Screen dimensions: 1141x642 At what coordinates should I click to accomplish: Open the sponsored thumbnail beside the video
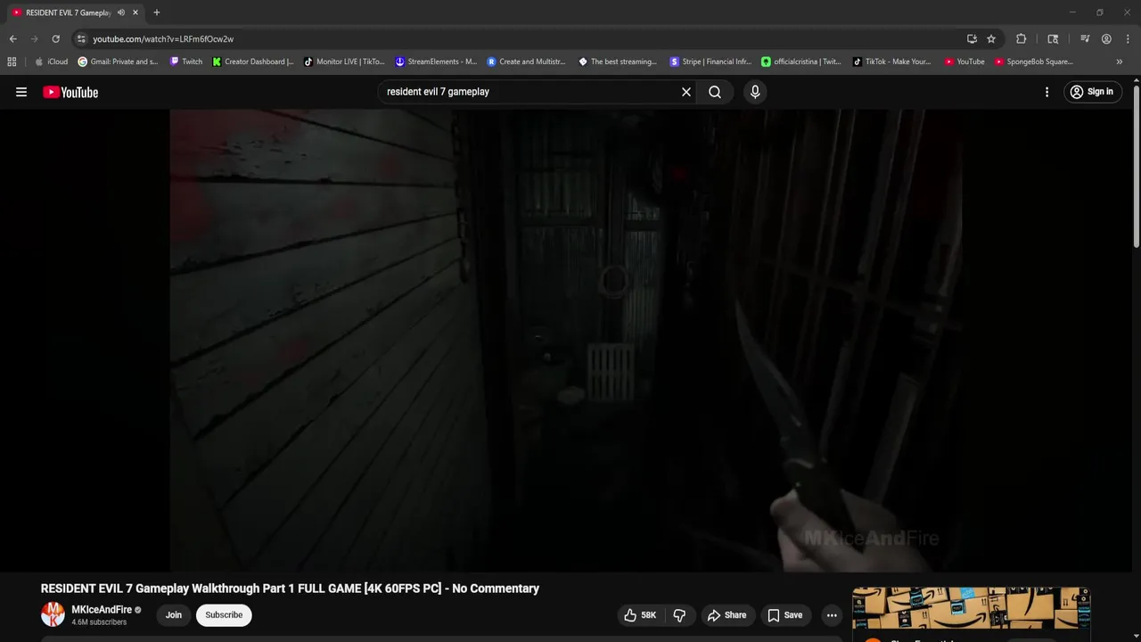(x=971, y=608)
